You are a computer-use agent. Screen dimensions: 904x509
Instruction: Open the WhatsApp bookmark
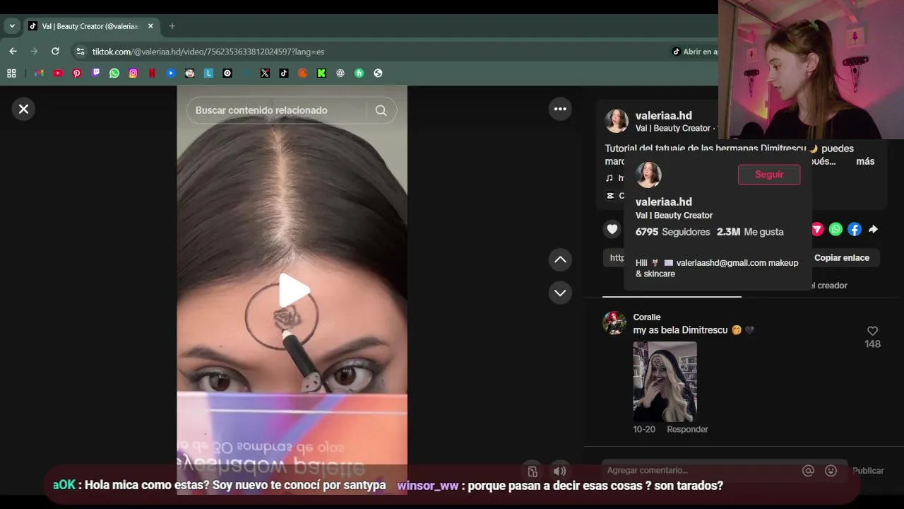114,73
